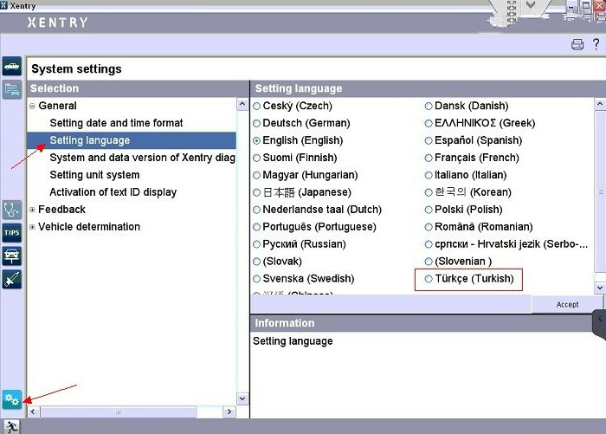
Task: Select Japanese language radio button
Action: (256, 192)
